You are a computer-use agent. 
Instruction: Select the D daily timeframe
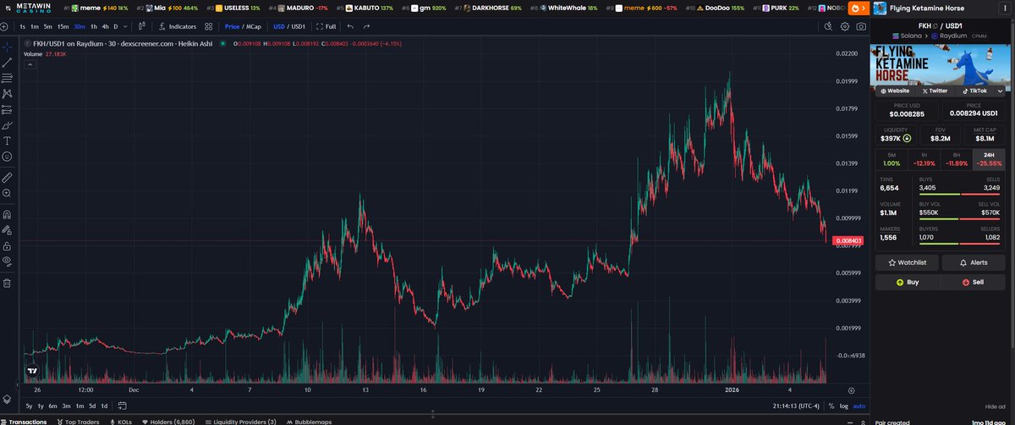point(116,26)
